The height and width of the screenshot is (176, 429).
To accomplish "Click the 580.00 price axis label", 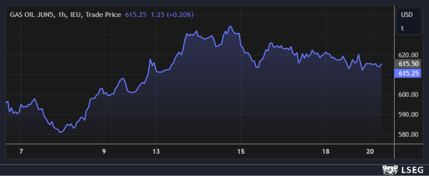I will 408,135.
